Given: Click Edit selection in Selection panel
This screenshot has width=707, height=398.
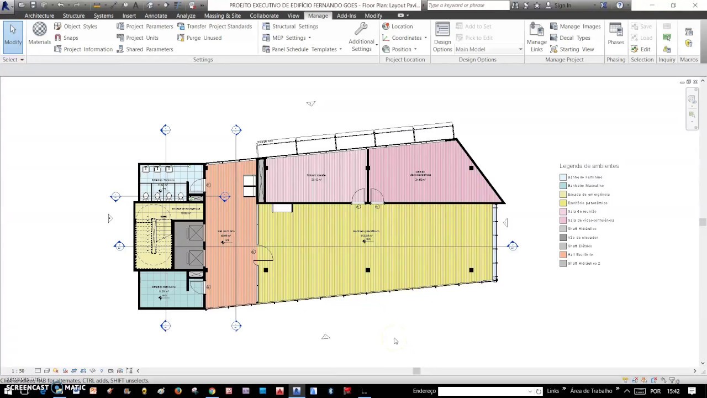Looking at the screenshot, I should click(641, 49).
